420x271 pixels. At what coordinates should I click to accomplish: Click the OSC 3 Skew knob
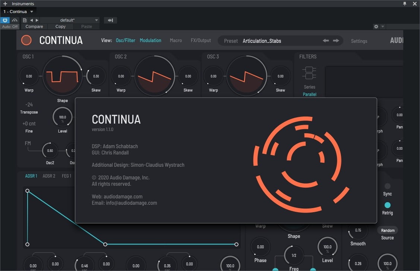281,76
